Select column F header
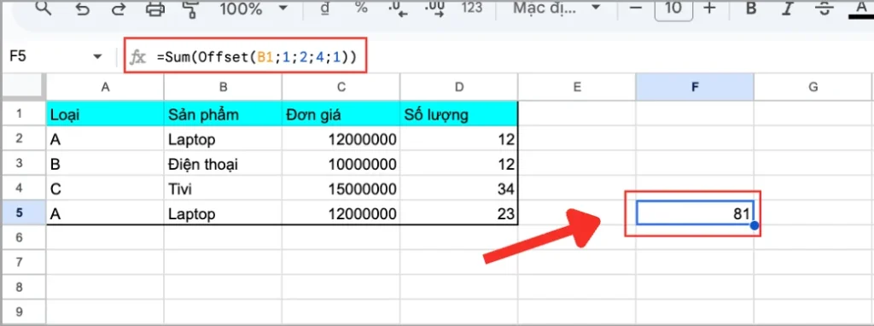 (695, 87)
